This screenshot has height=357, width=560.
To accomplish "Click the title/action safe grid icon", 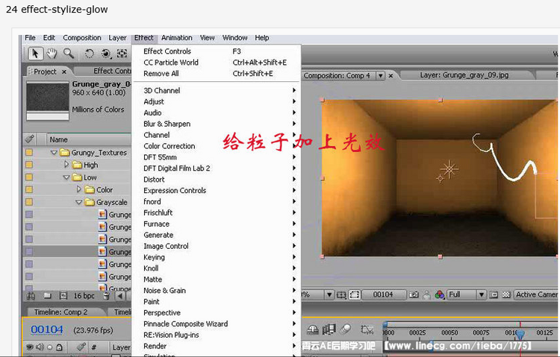I will point(341,295).
